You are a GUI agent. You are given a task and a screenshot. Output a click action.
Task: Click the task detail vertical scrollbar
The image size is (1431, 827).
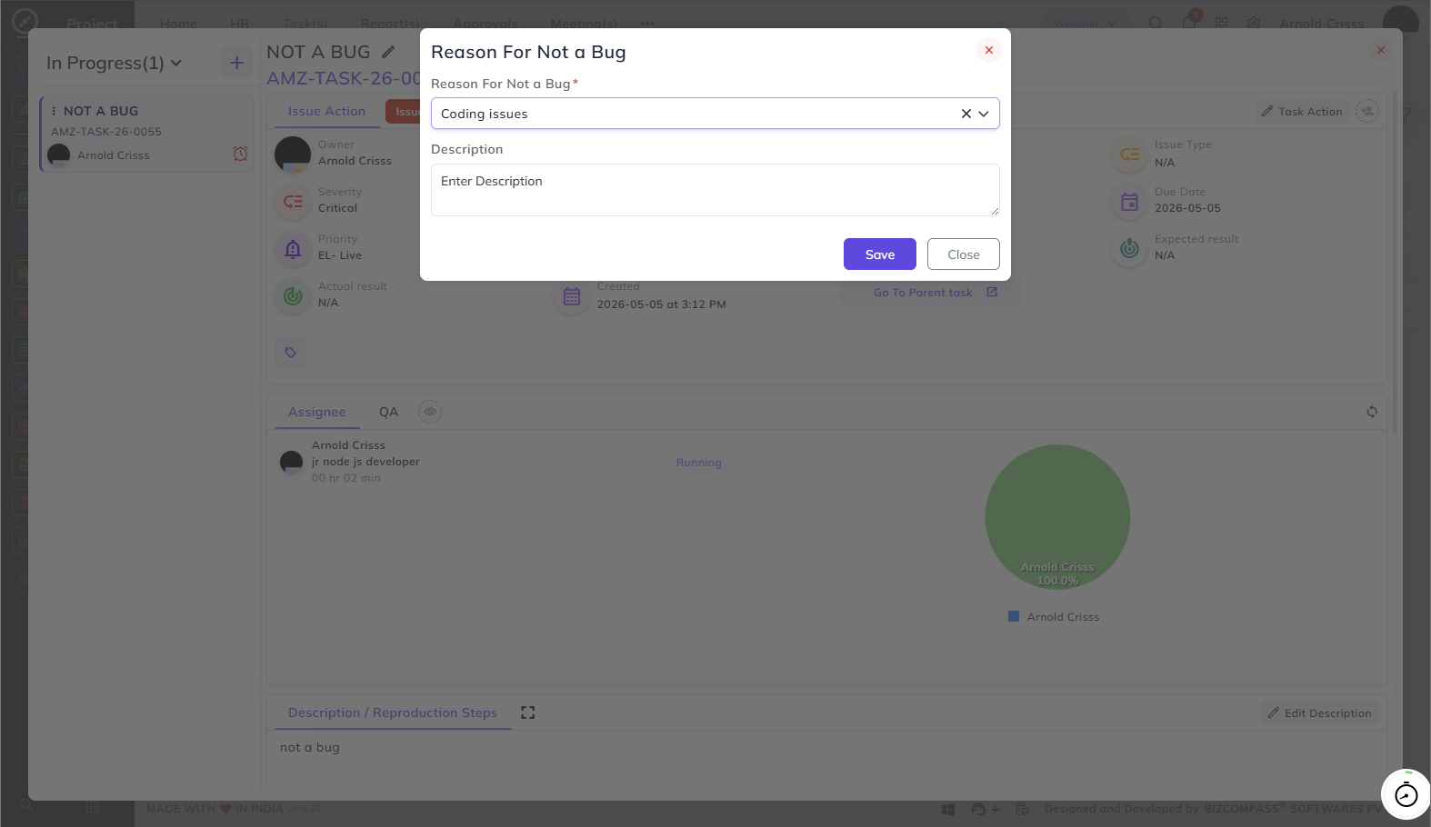point(1395,264)
